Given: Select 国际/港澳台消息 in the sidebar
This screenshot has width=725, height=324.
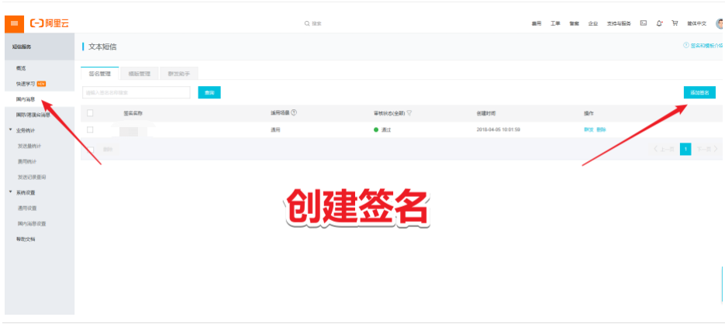Looking at the screenshot, I should 33,115.
